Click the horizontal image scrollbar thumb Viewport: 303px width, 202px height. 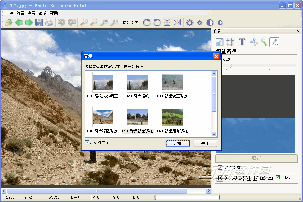point(97,191)
